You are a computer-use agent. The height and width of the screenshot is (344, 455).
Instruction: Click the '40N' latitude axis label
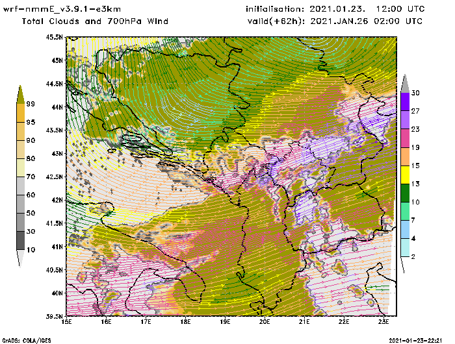(x=57, y=293)
